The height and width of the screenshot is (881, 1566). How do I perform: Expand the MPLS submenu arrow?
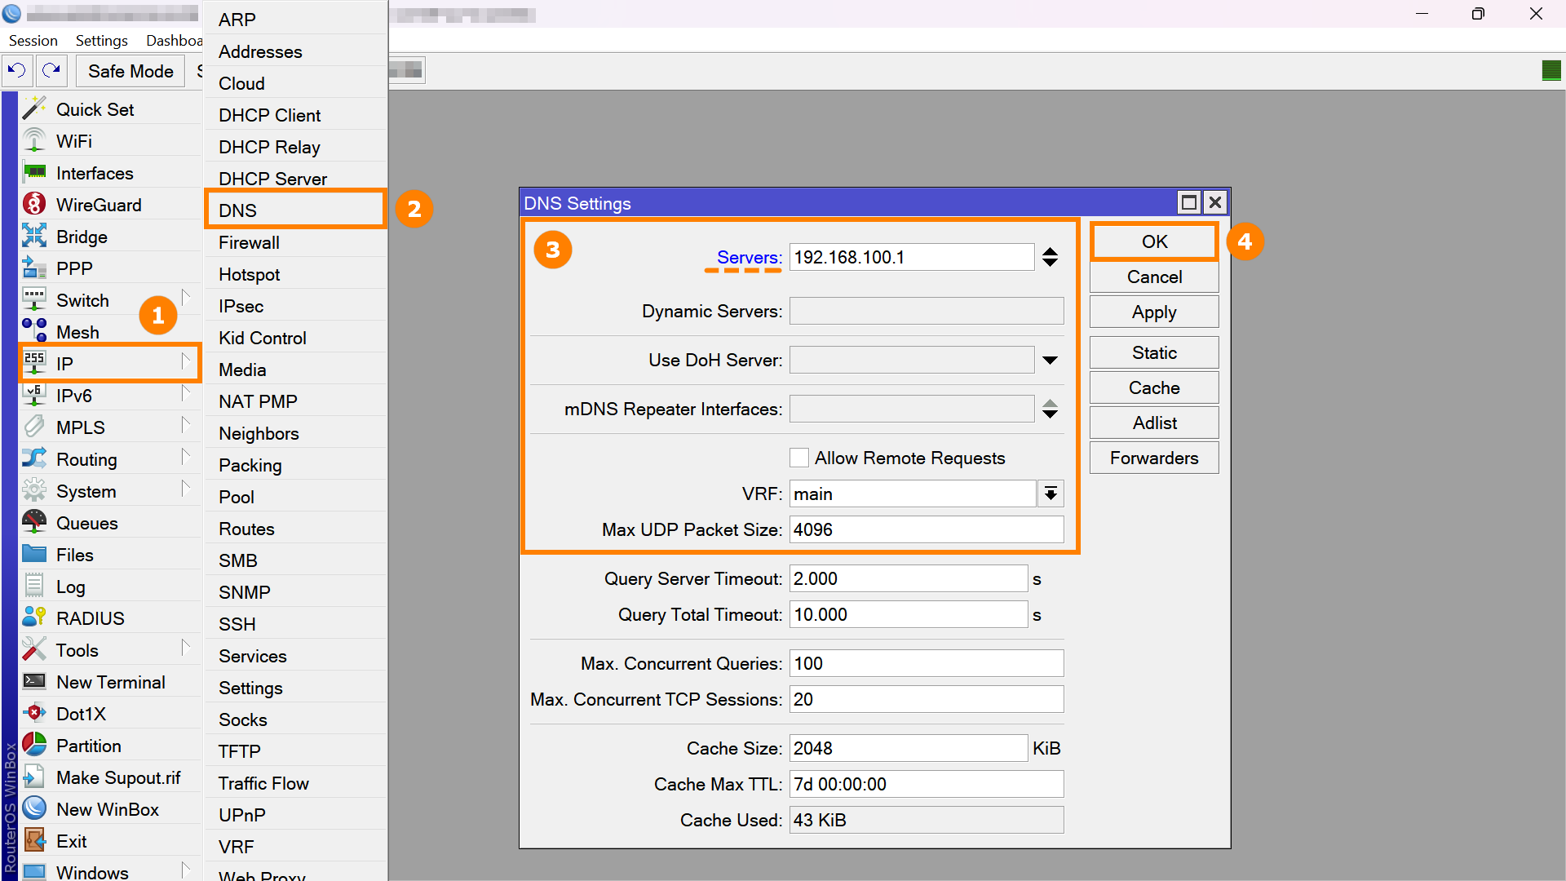(186, 425)
